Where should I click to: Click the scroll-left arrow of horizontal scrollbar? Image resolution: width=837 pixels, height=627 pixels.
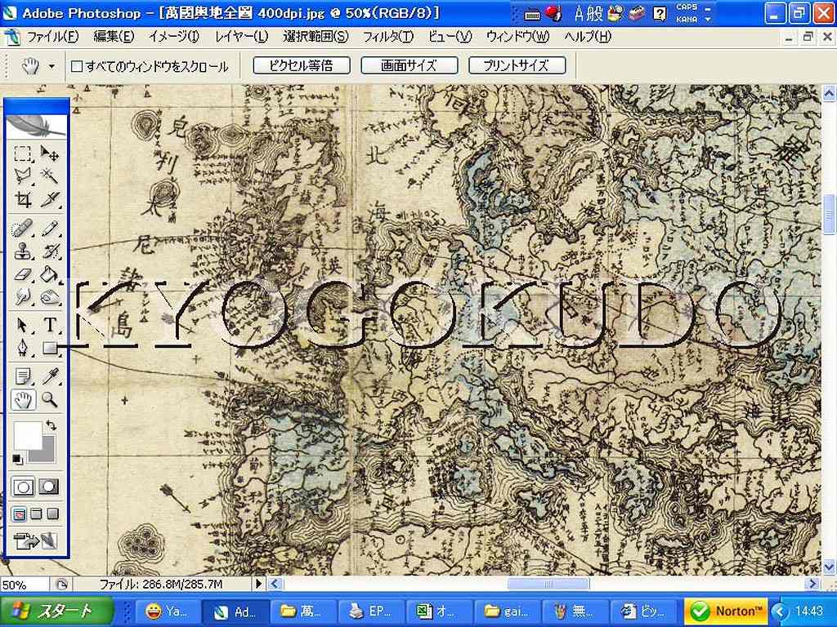(275, 584)
